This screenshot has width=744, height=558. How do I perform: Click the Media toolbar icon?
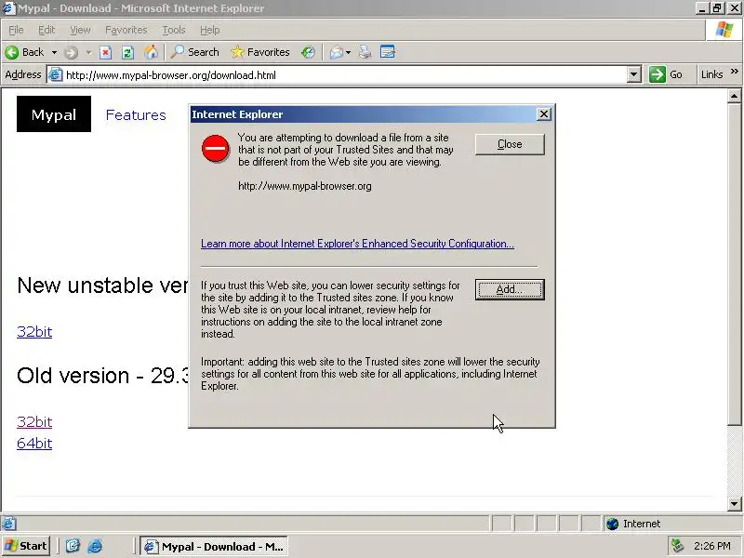point(308,52)
